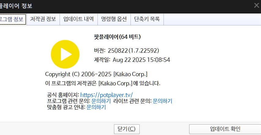The image size is (261, 135).
Task: Click 문의하기 link for 라이브 관련 문의
Action: coord(163,101)
